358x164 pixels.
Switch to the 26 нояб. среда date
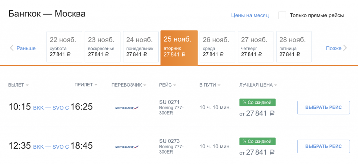[217, 46]
